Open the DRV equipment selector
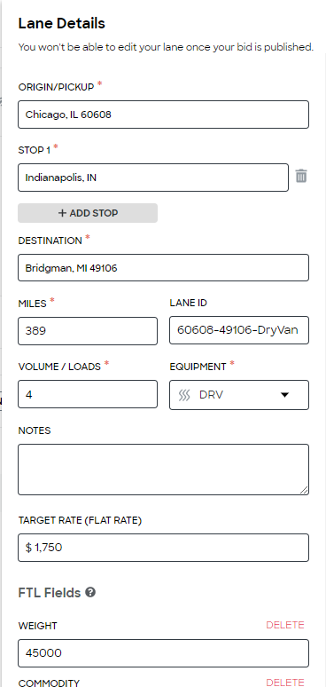Image resolution: width=326 pixels, height=687 pixels. 239,395
